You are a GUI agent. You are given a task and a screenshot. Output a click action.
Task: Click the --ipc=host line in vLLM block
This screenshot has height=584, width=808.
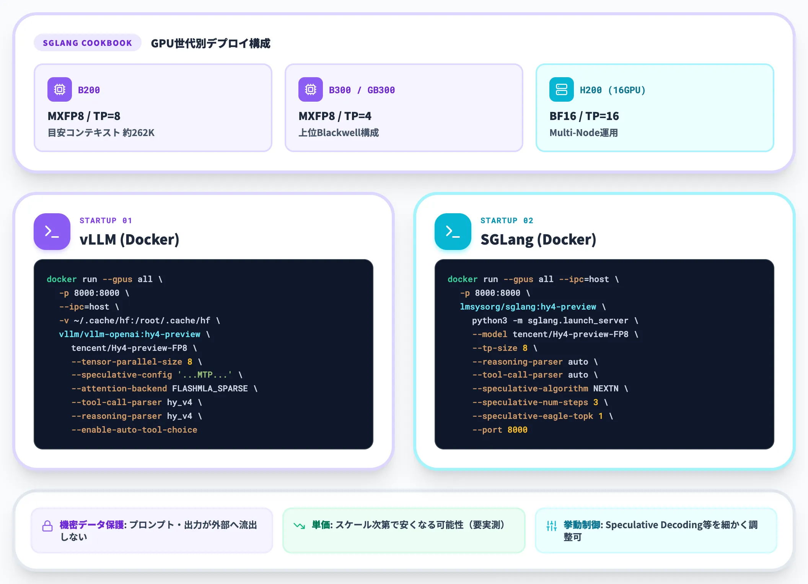pyautogui.click(x=89, y=307)
